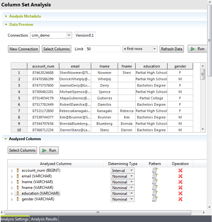Open the 'n first rows' dropdown
Screen dimensions: 212x222
click(x=155, y=49)
